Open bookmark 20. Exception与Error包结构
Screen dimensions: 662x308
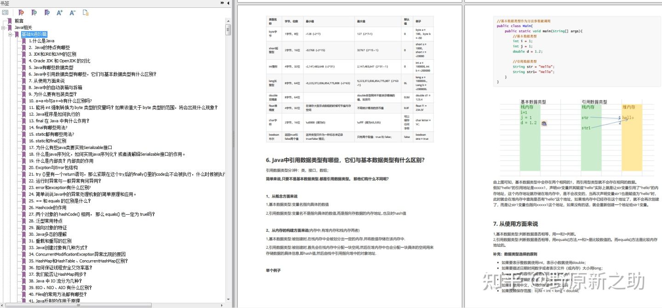(x=53, y=167)
